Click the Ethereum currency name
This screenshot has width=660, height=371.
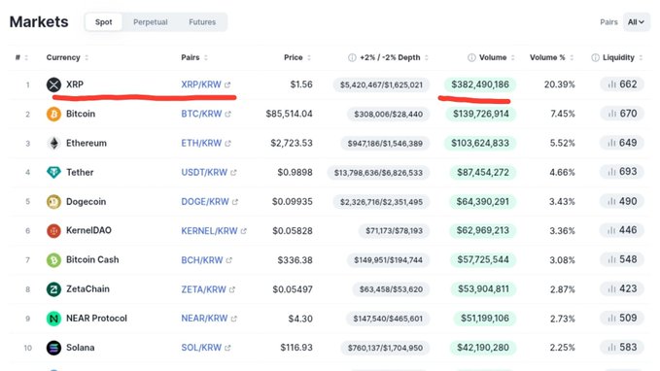[x=87, y=143]
